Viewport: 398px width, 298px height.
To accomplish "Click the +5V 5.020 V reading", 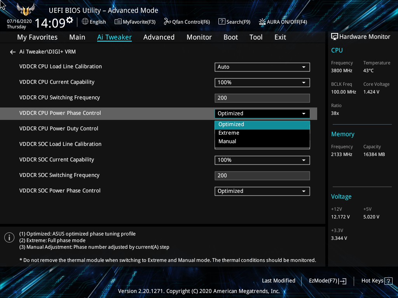I will 371,217.
